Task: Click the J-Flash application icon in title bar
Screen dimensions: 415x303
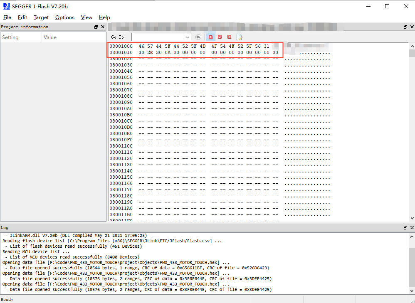Action: click(x=6, y=6)
